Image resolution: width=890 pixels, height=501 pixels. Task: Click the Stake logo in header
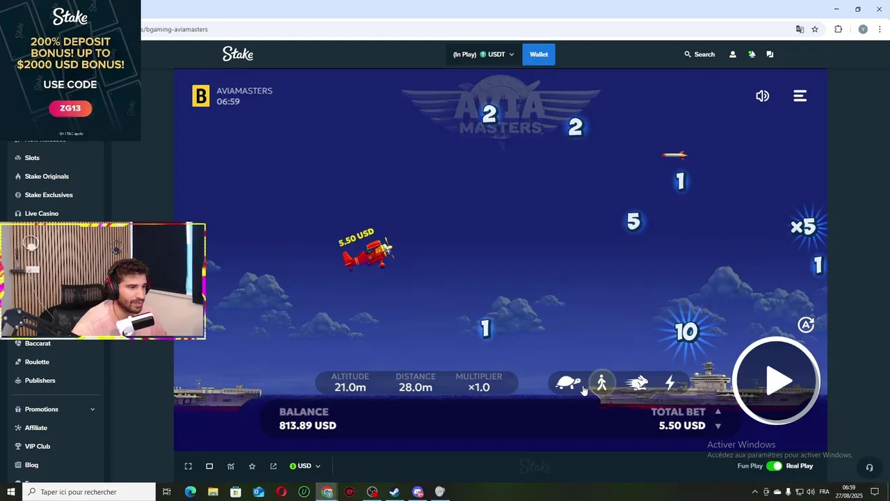[x=238, y=54]
